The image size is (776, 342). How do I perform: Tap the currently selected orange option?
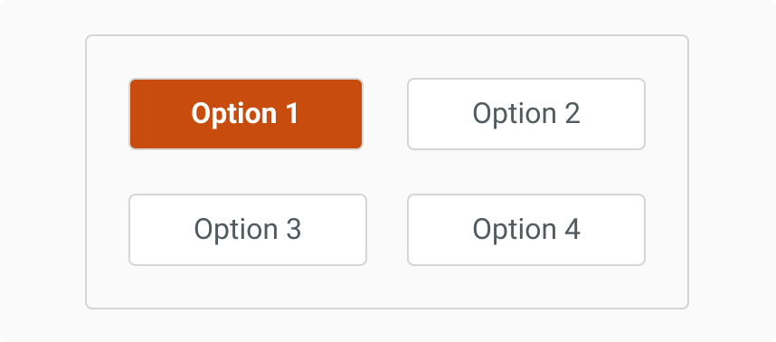click(246, 114)
